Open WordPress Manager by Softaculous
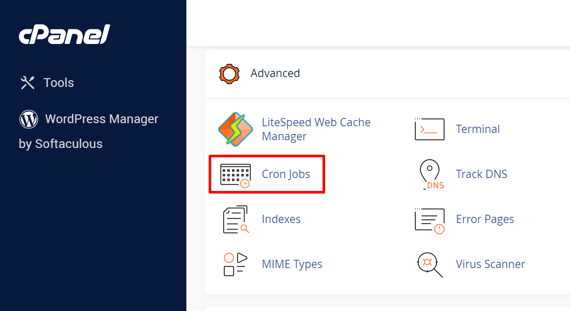 (89, 131)
